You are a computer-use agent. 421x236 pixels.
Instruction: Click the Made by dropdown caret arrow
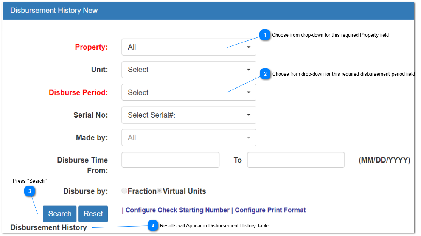click(x=249, y=138)
